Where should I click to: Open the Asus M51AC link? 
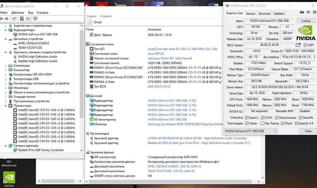pyautogui.click(x=156, y=53)
